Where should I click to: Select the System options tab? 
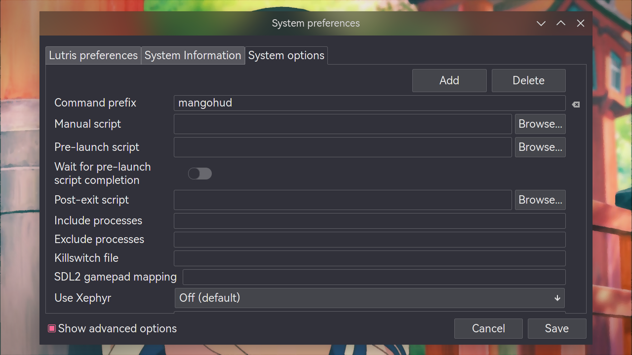tap(286, 55)
